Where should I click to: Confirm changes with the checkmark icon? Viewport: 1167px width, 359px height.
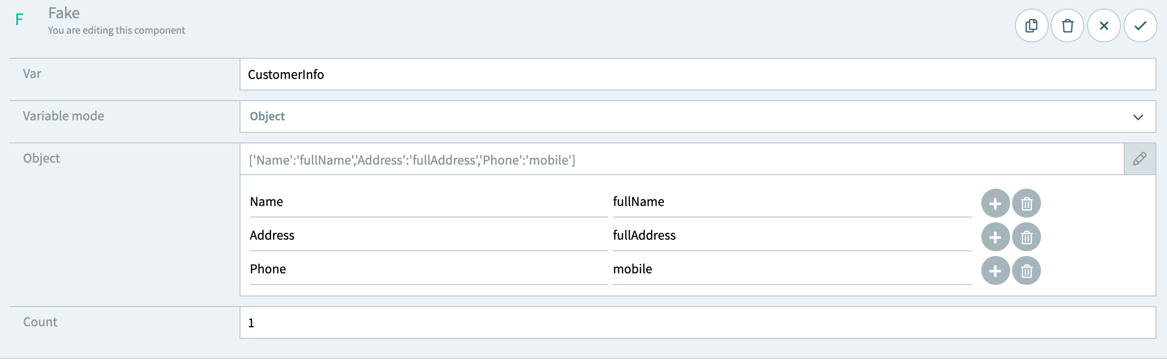click(x=1141, y=26)
